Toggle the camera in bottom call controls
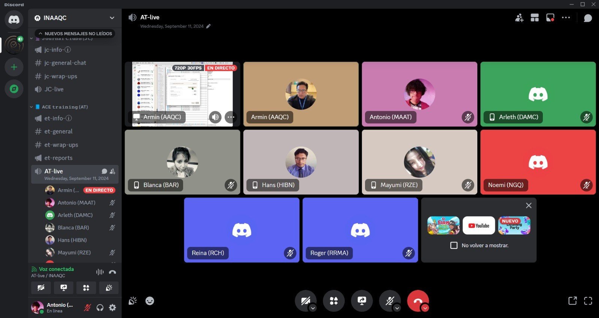Screen dimensions: 599x318 (305, 300)
